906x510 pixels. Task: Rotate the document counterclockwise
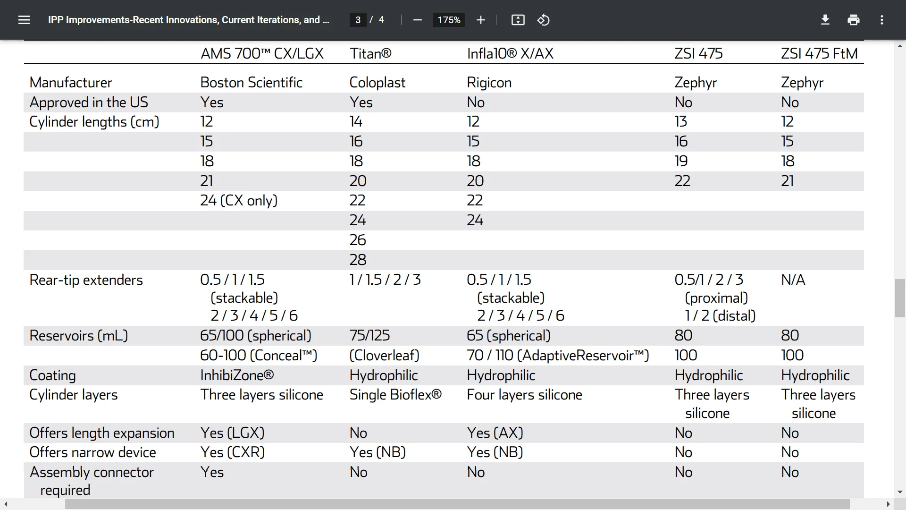[544, 20]
